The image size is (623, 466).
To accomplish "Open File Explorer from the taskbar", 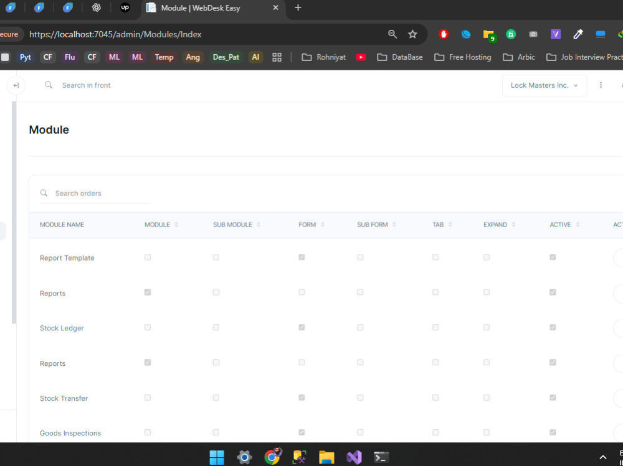I will [x=326, y=457].
